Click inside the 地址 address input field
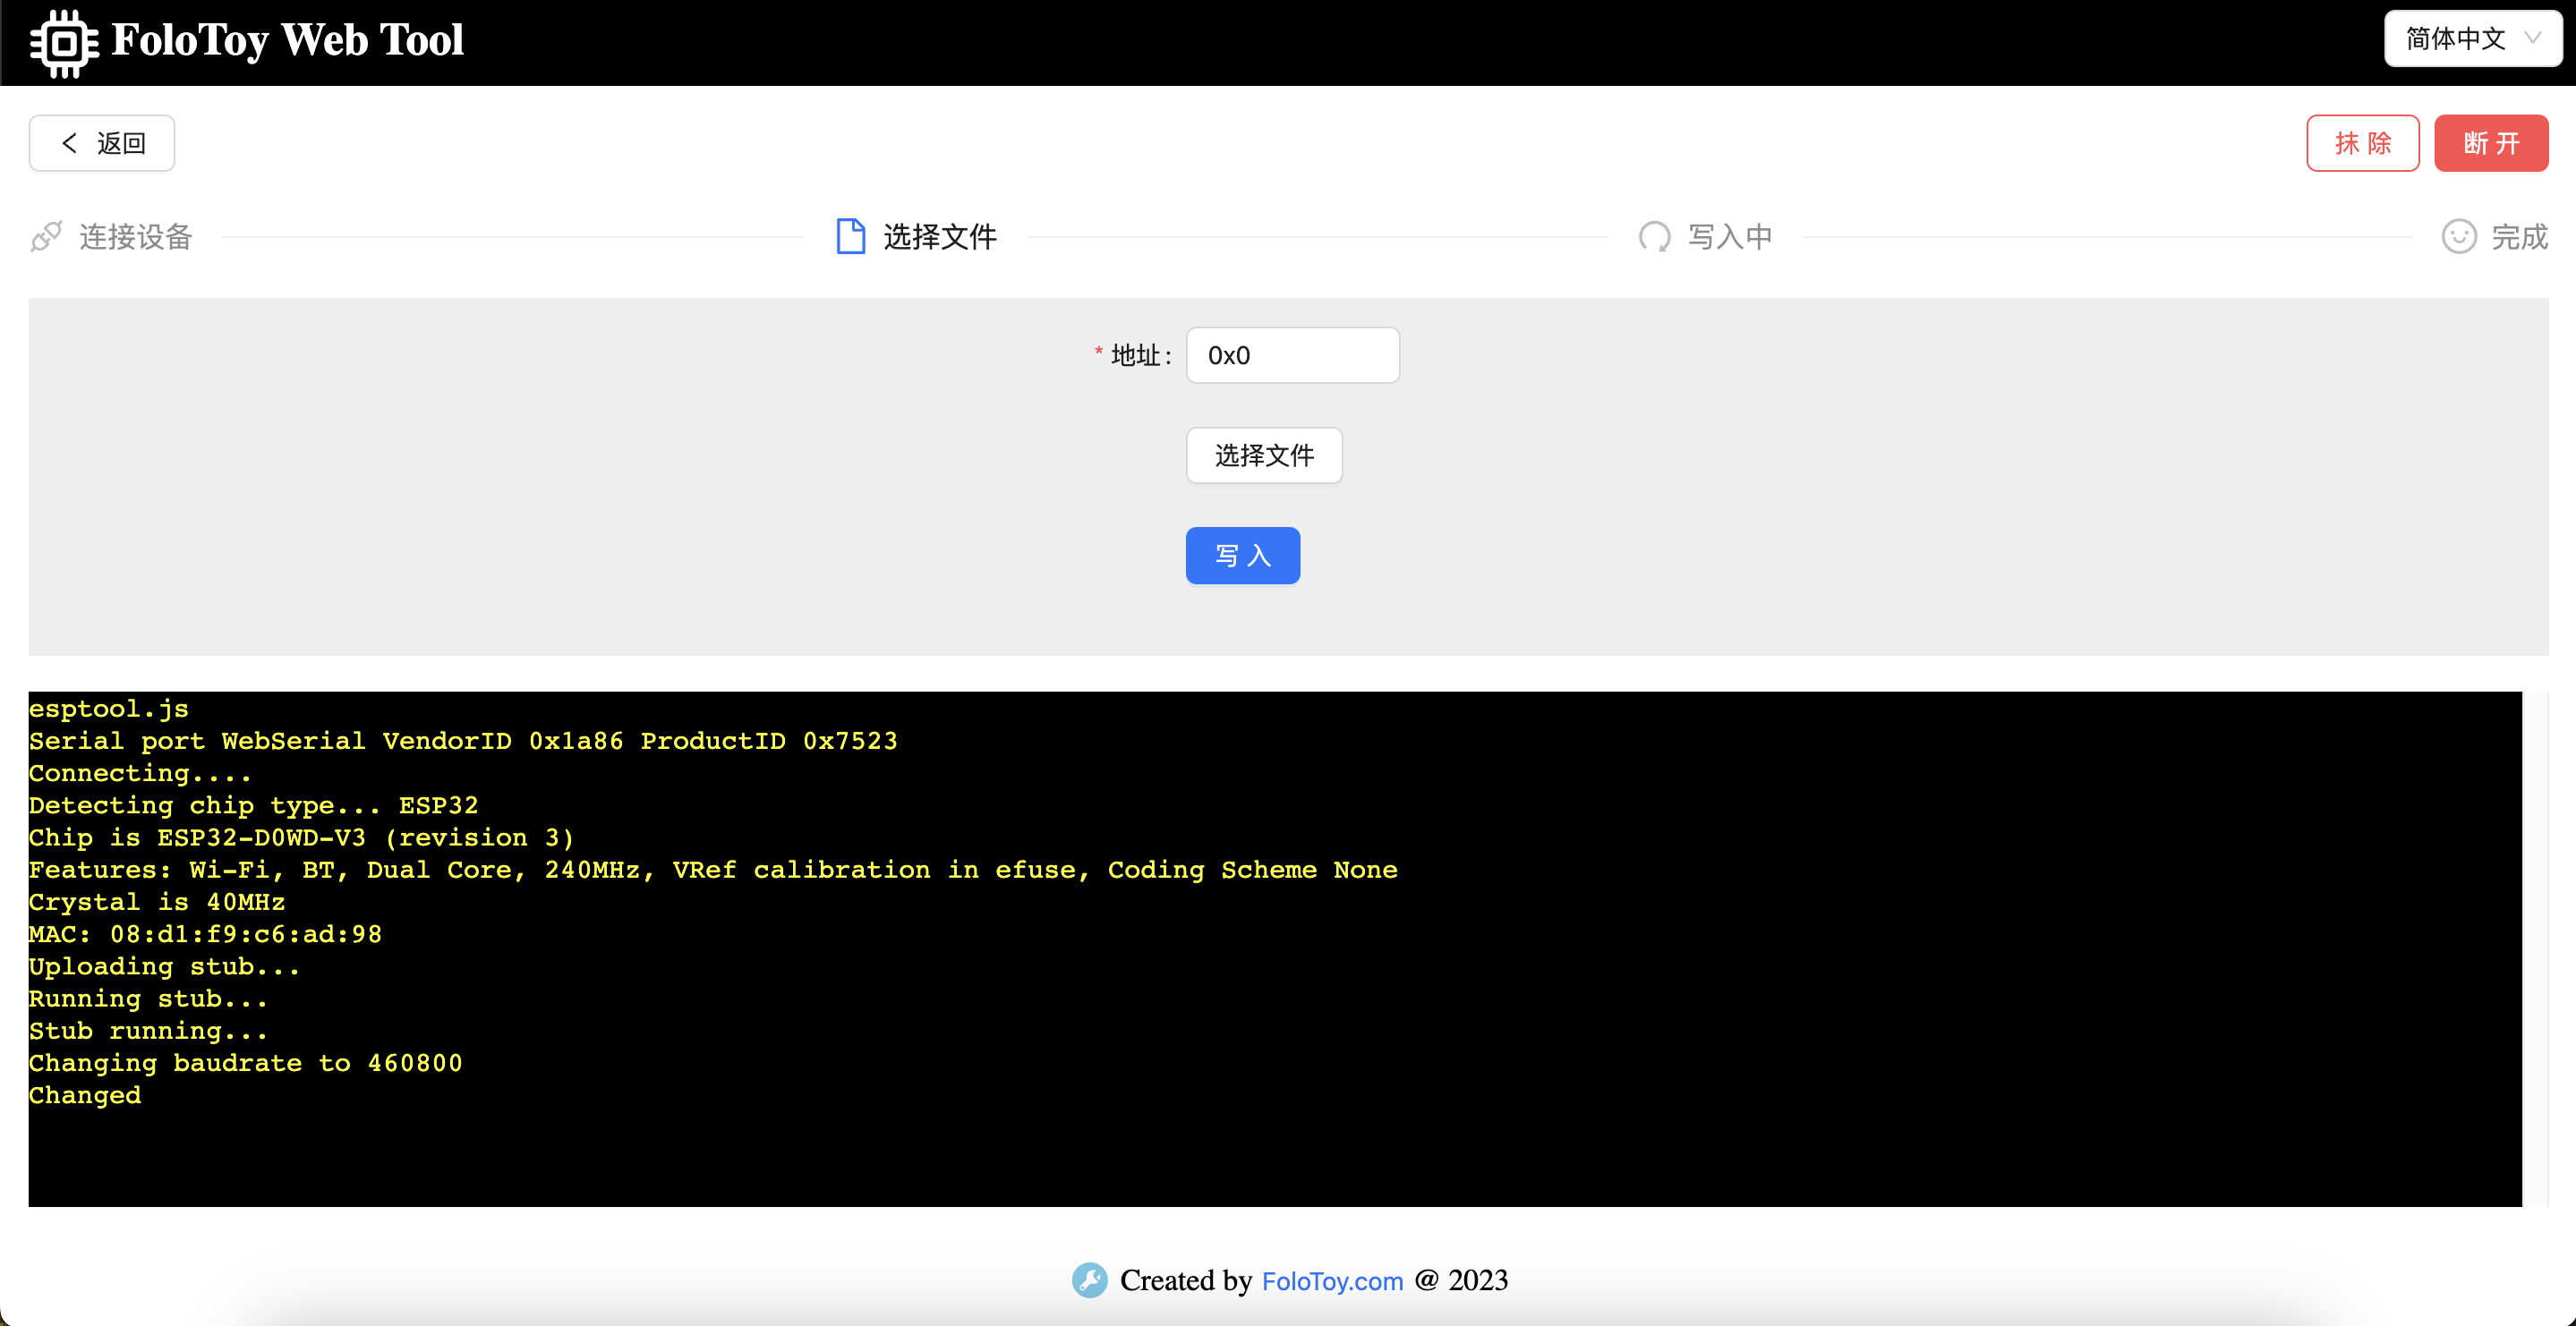This screenshot has width=2576, height=1326. pos(1292,355)
